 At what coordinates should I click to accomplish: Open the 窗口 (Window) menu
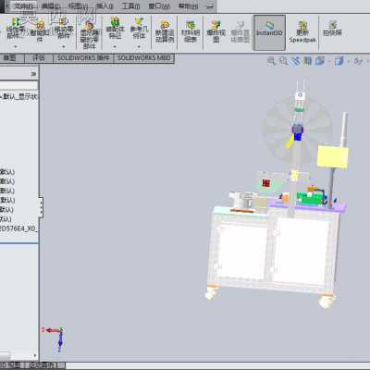(159, 6)
